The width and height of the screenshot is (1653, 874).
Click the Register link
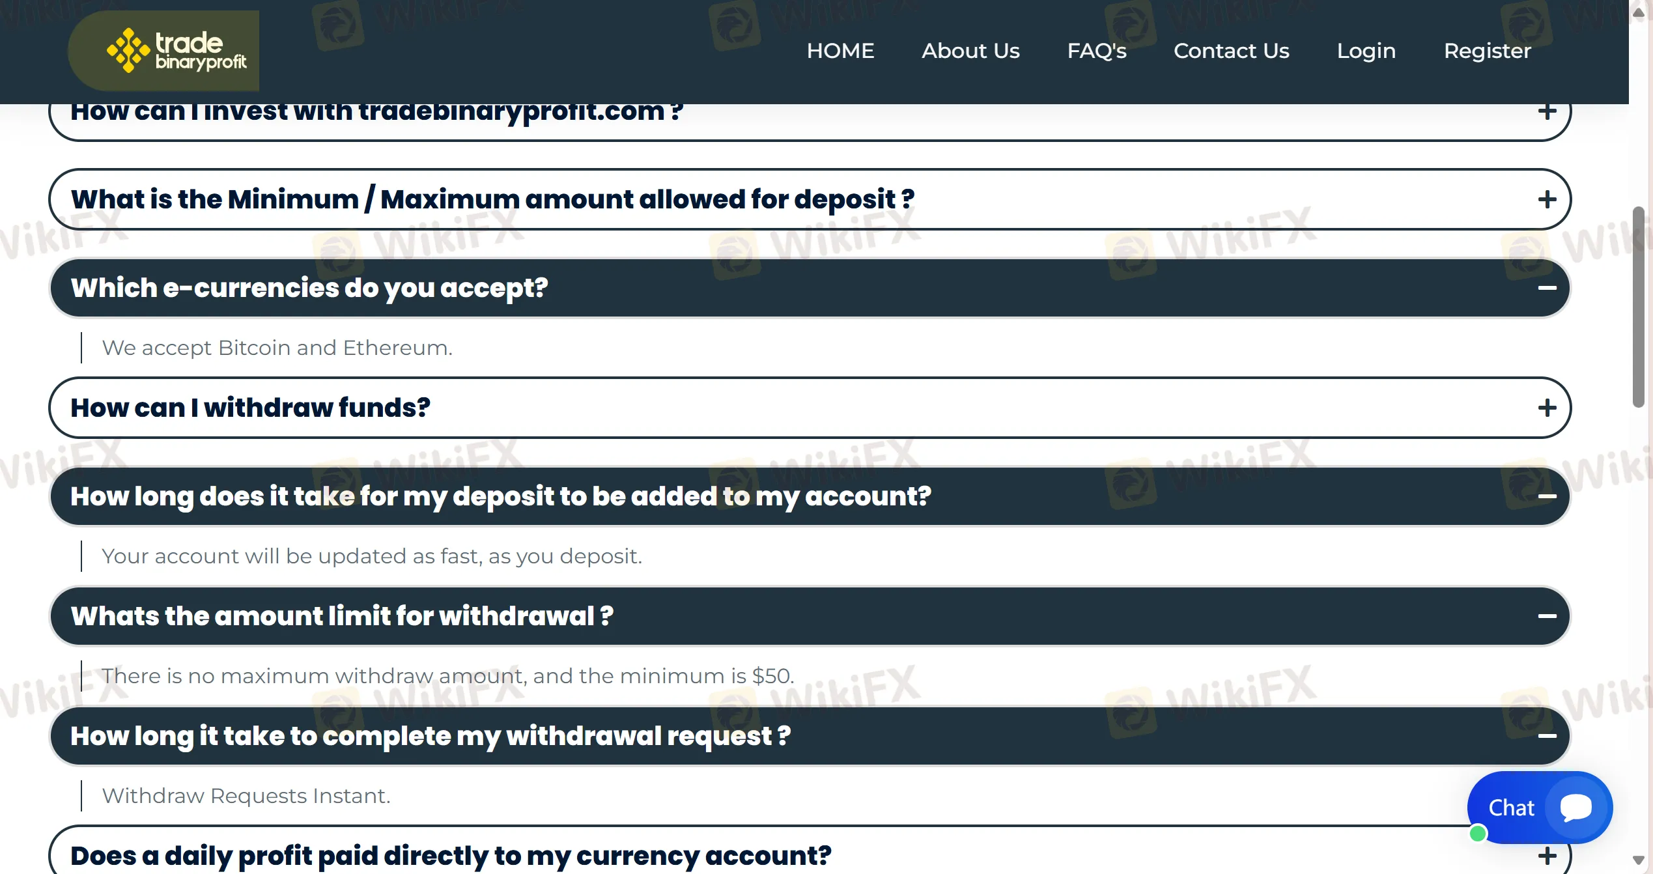click(1488, 50)
